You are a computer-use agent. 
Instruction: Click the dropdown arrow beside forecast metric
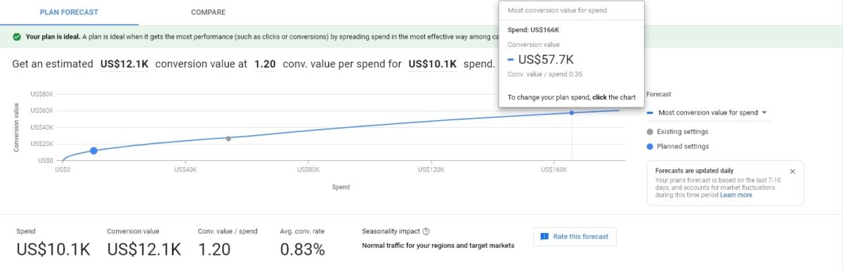(x=764, y=112)
